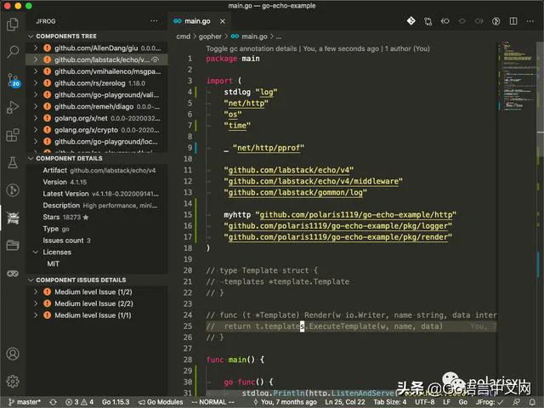Click Go Modules status bar item
Image resolution: width=544 pixels, height=408 pixels.
click(x=161, y=402)
